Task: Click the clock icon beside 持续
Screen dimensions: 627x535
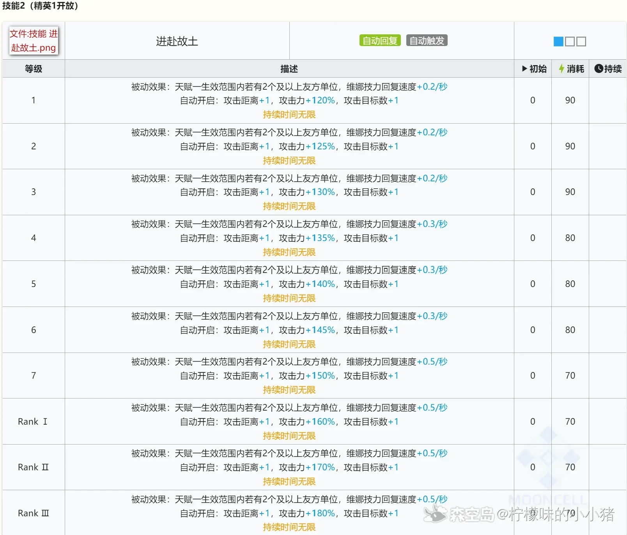Action: [x=598, y=69]
